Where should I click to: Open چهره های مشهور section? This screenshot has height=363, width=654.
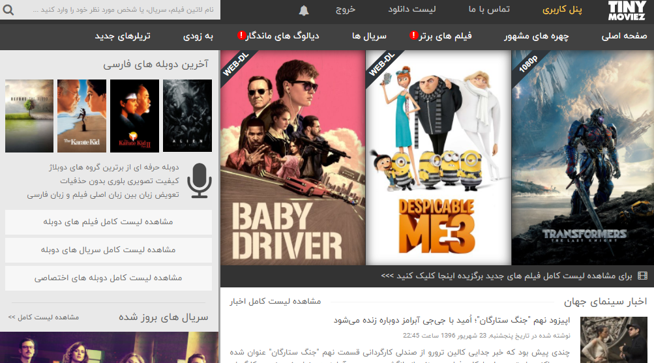pyautogui.click(x=536, y=36)
